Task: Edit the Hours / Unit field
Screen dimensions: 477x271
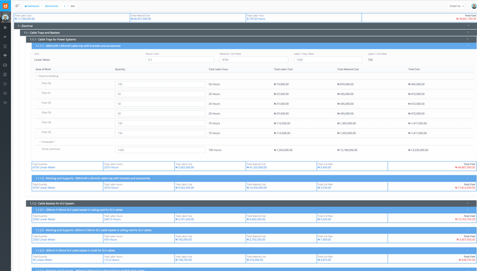Action: pyautogui.click(x=179, y=59)
